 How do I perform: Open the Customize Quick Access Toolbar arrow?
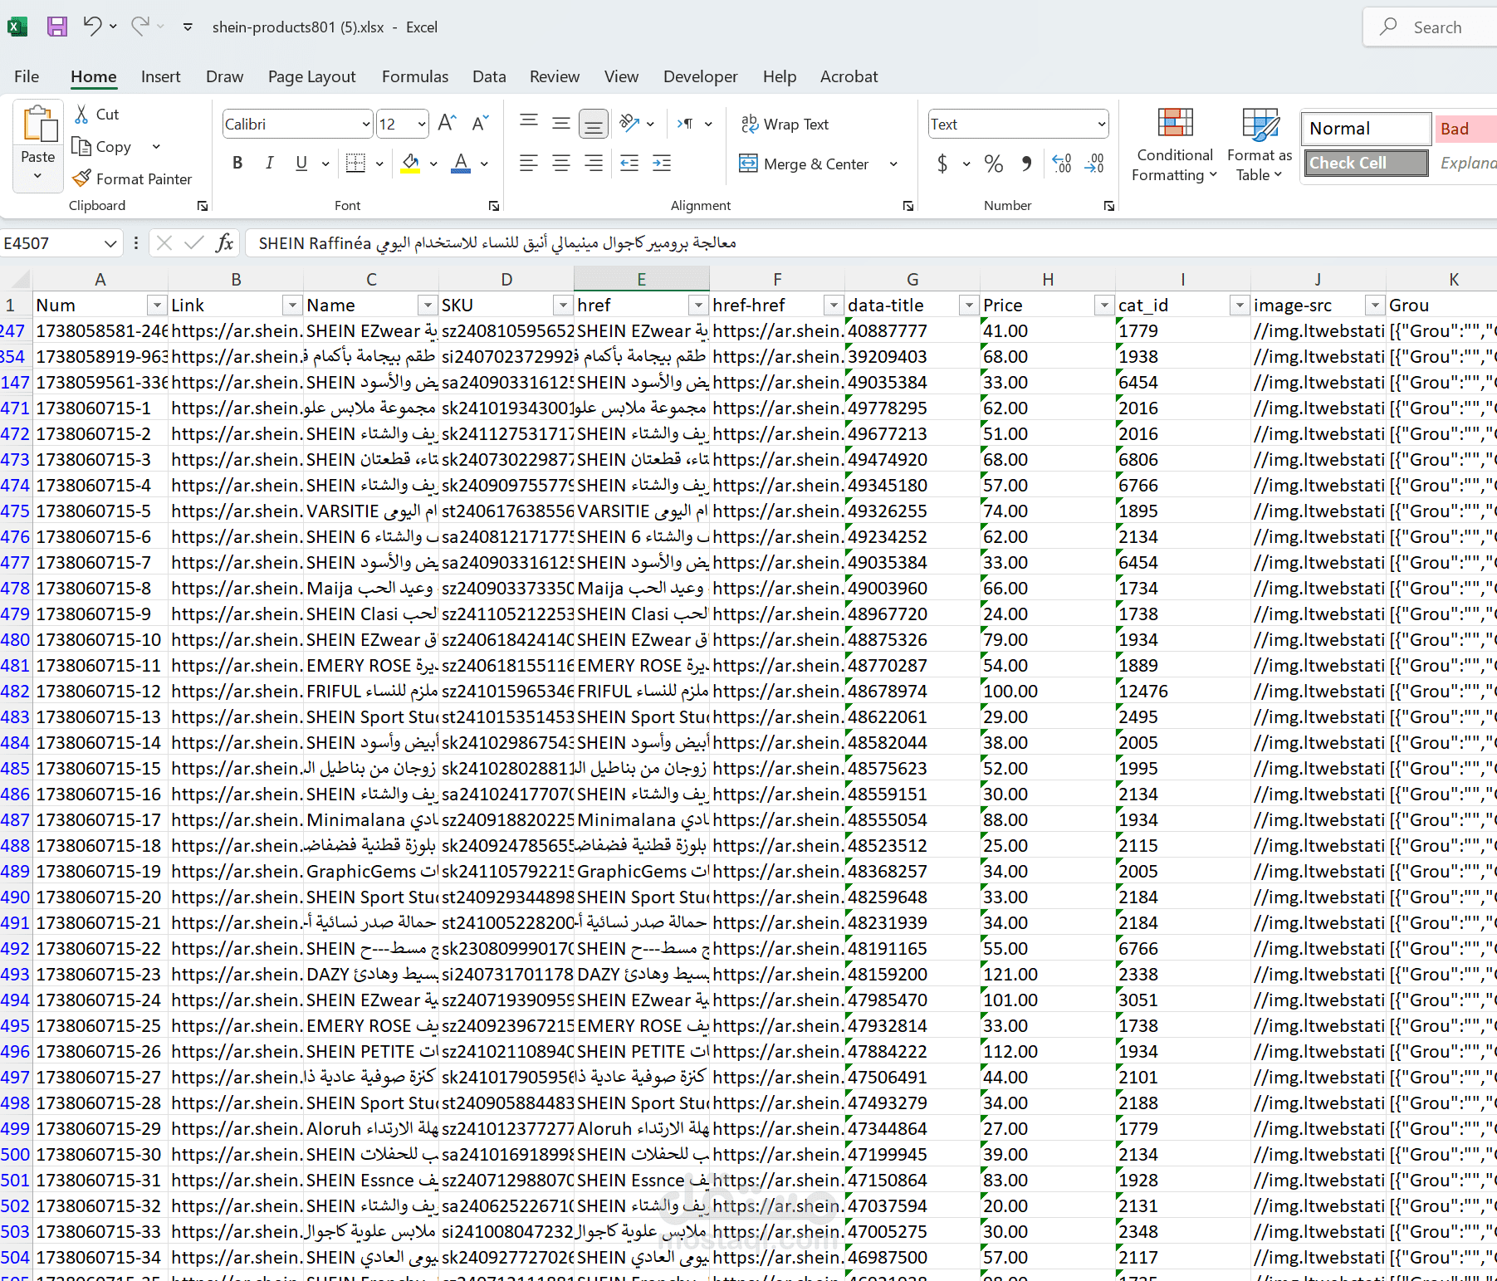tap(188, 27)
